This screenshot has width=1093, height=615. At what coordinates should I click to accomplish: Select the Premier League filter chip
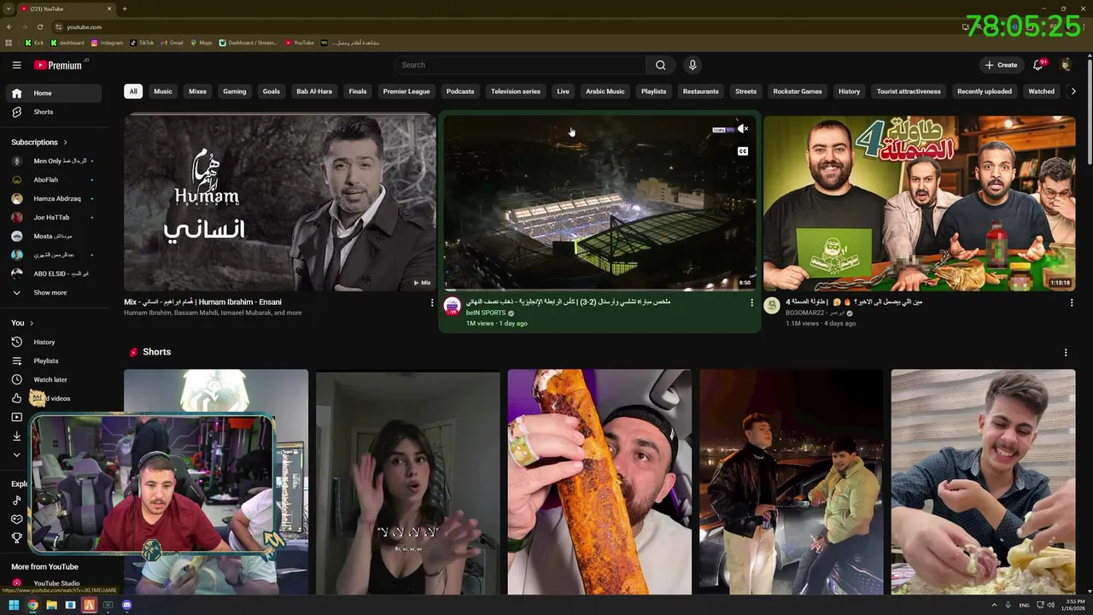coord(406,91)
